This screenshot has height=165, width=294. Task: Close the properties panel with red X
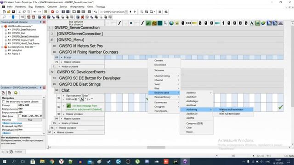coord(44,88)
